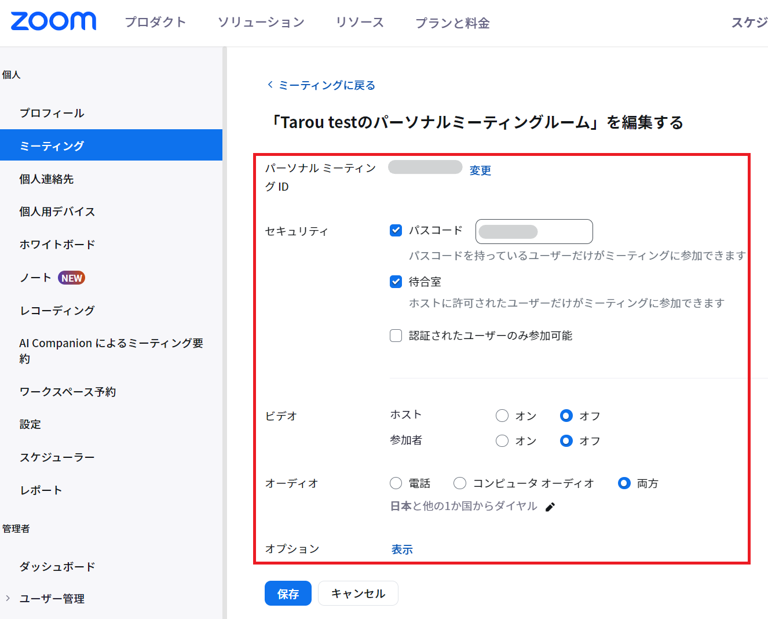This screenshot has height=619, width=768.
Task: Click 保存 button
Action: point(288,593)
